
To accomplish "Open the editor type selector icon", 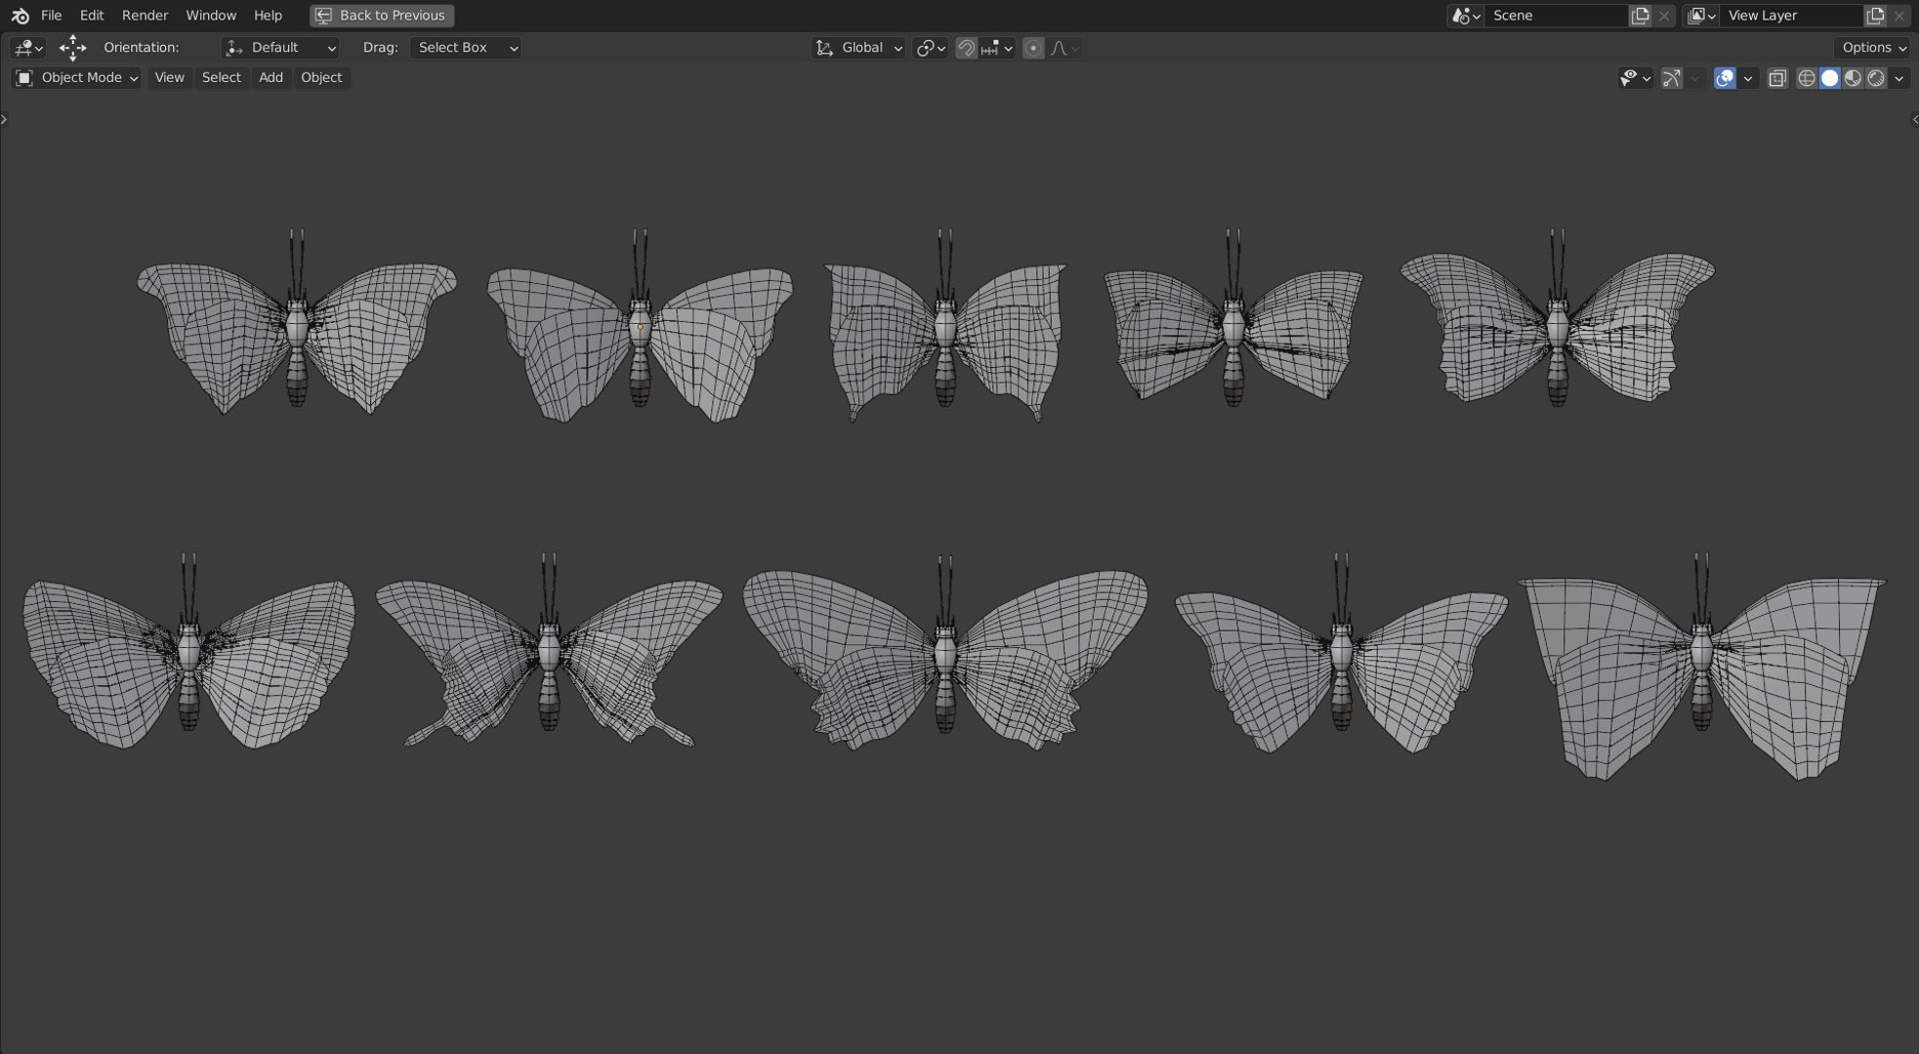I will 27,48.
